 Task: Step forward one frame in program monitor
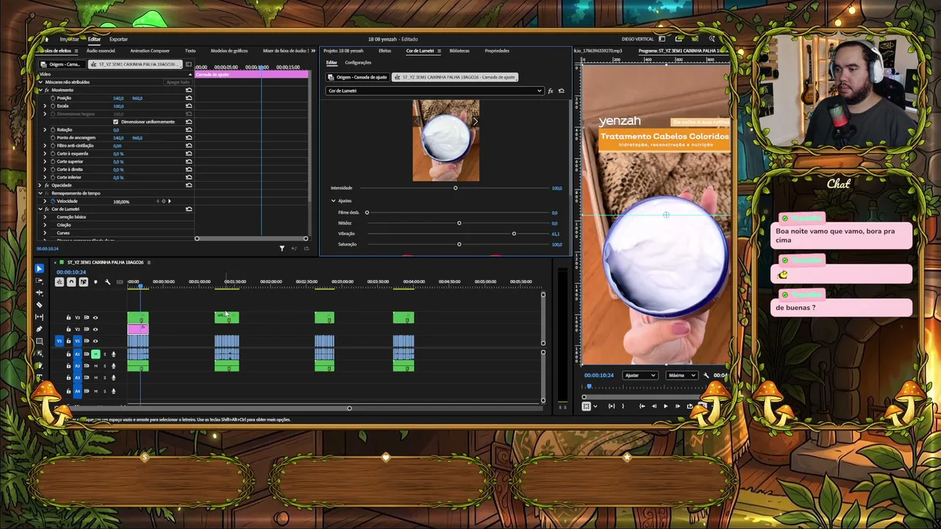point(678,406)
